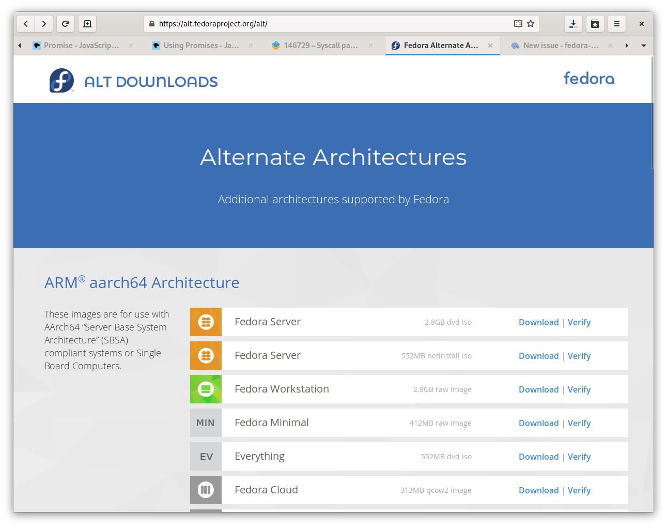Image resolution: width=667 pixels, height=527 pixels.
Task: Verify the Everything dvd iso
Action: click(x=579, y=457)
